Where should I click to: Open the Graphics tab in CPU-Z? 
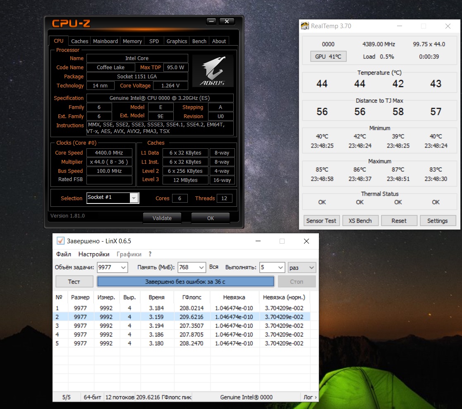point(177,41)
